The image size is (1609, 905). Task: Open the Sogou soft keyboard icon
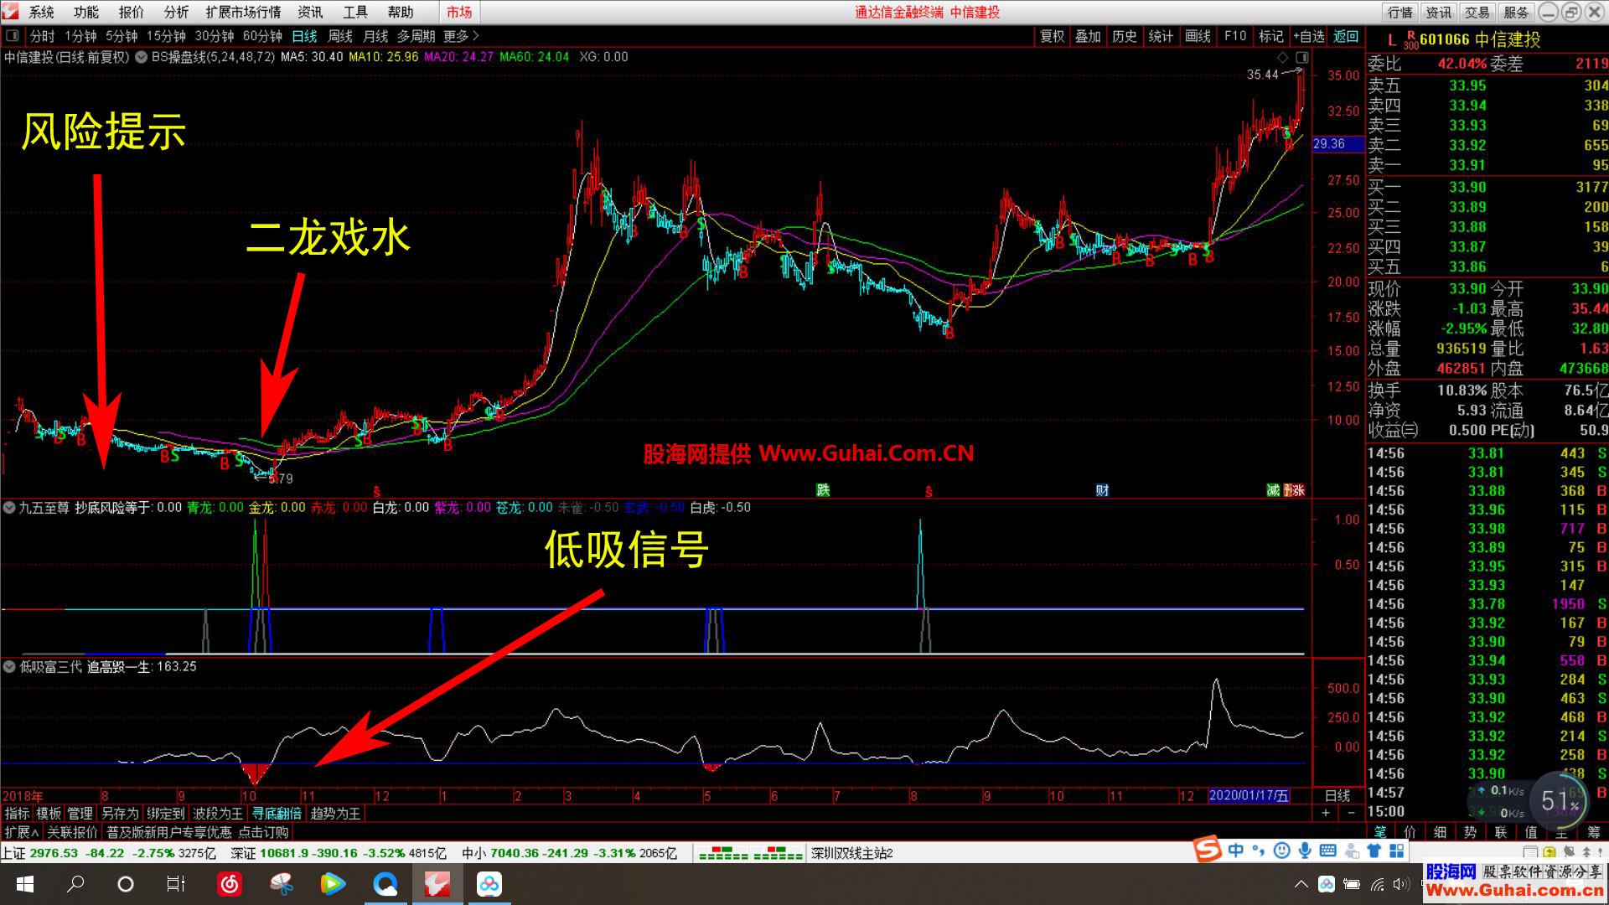(1327, 851)
